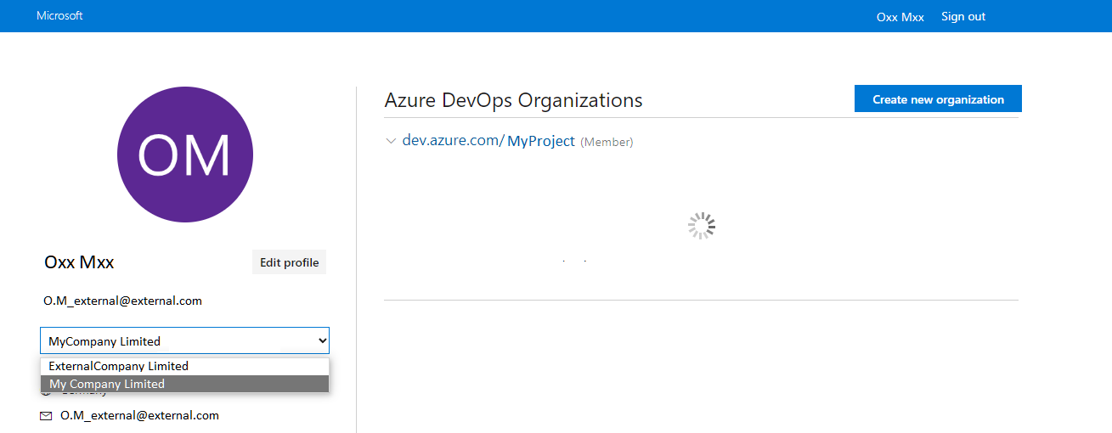Collapse the dev.azure.com/MyProject organization chevron

[391, 141]
